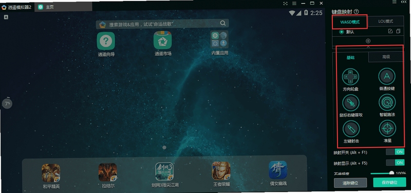Launch the 和平精英 game
Screen dimensions: 411x193
[x=51, y=173]
